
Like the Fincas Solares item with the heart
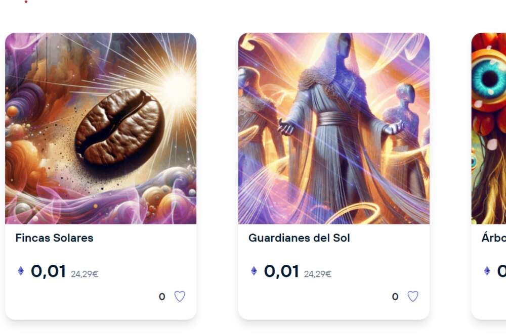click(x=180, y=297)
